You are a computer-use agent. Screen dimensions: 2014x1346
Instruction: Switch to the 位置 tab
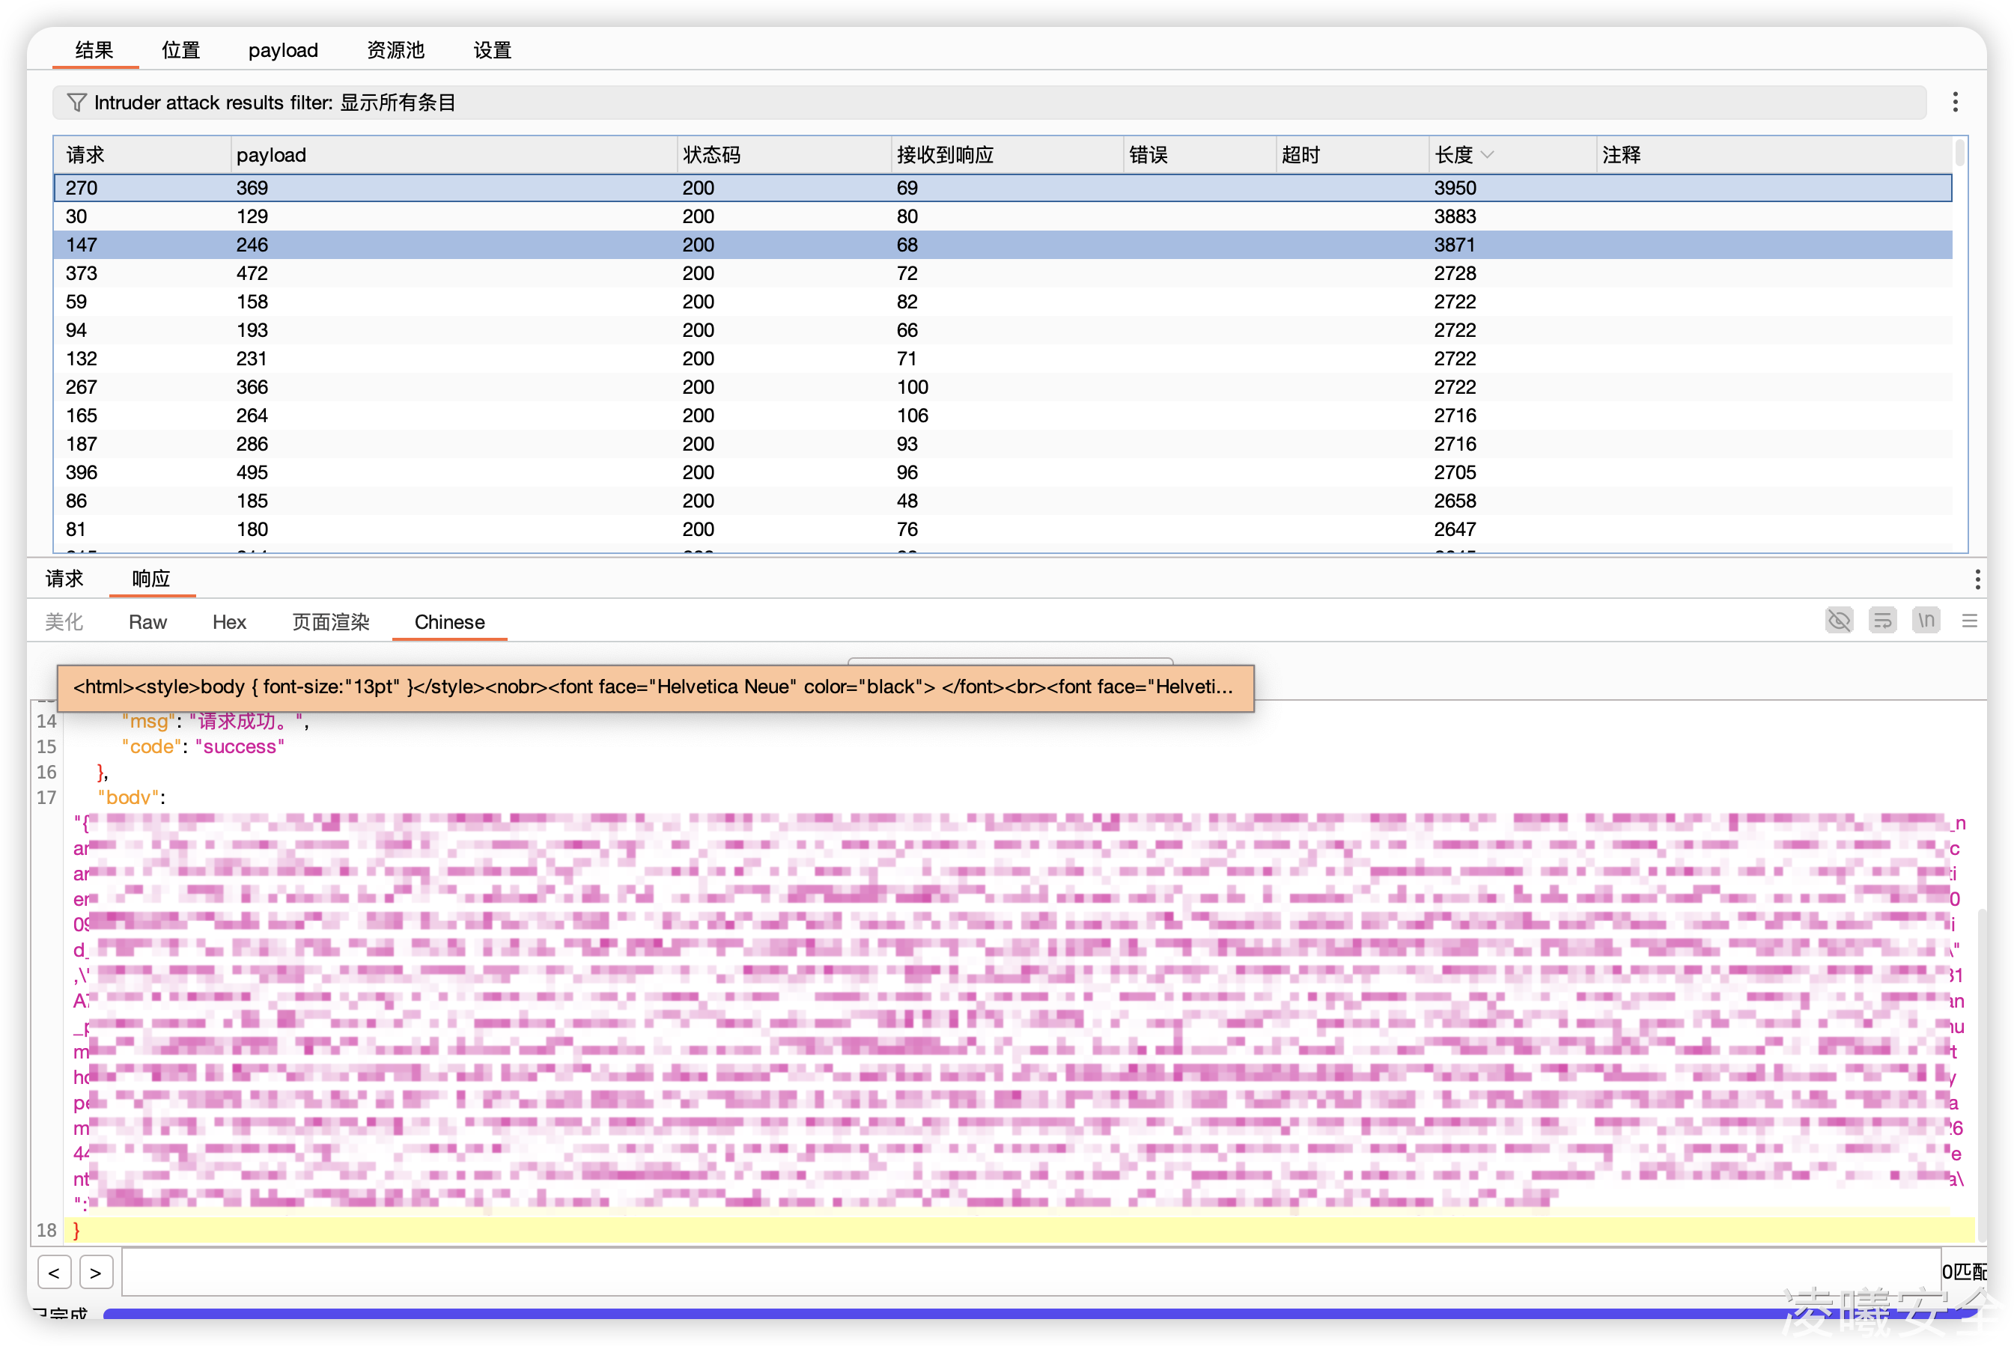180,51
